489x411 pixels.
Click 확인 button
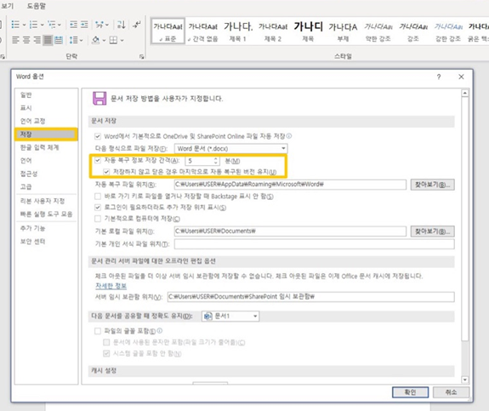[410, 392]
